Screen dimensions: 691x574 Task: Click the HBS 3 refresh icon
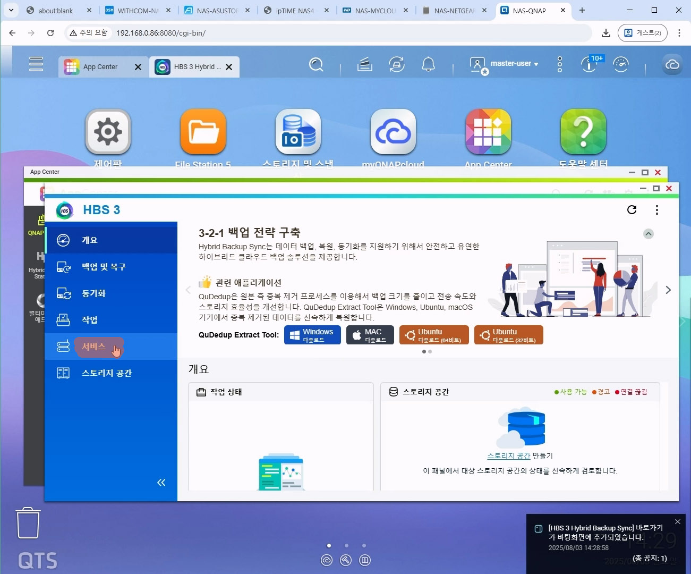[632, 210]
